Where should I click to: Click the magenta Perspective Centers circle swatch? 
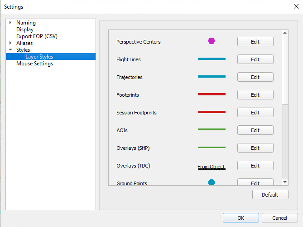[x=211, y=41]
